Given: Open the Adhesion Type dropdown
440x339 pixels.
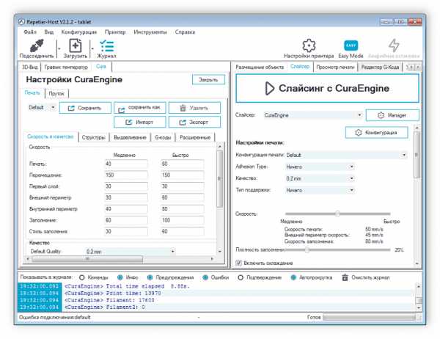Looking at the screenshot, I should click(320, 167).
